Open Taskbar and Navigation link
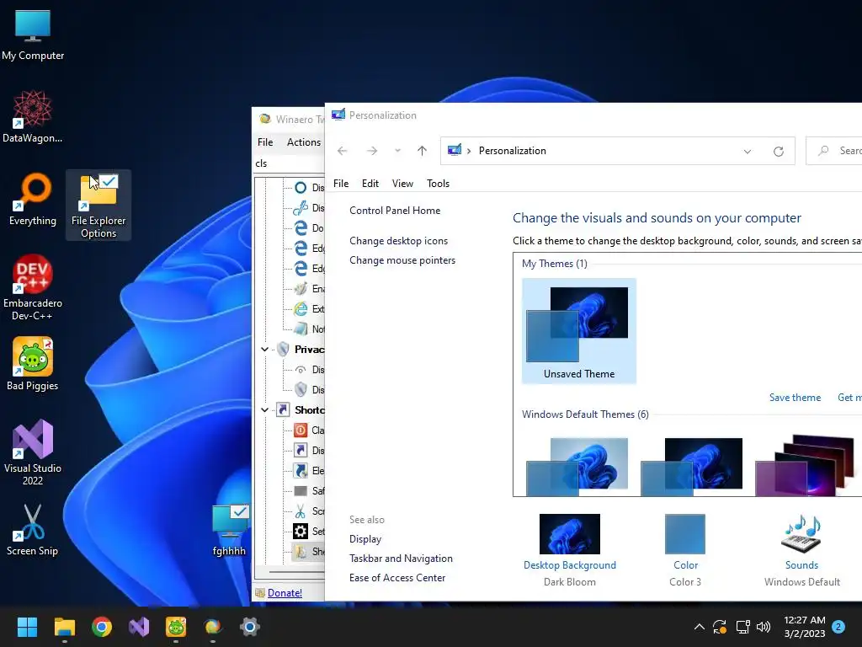 [x=401, y=559]
